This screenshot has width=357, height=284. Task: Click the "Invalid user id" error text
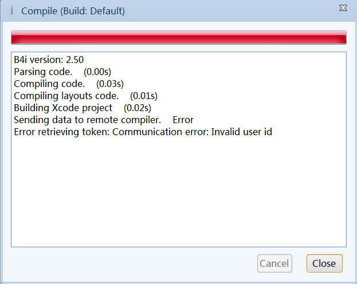[x=241, y=132]
